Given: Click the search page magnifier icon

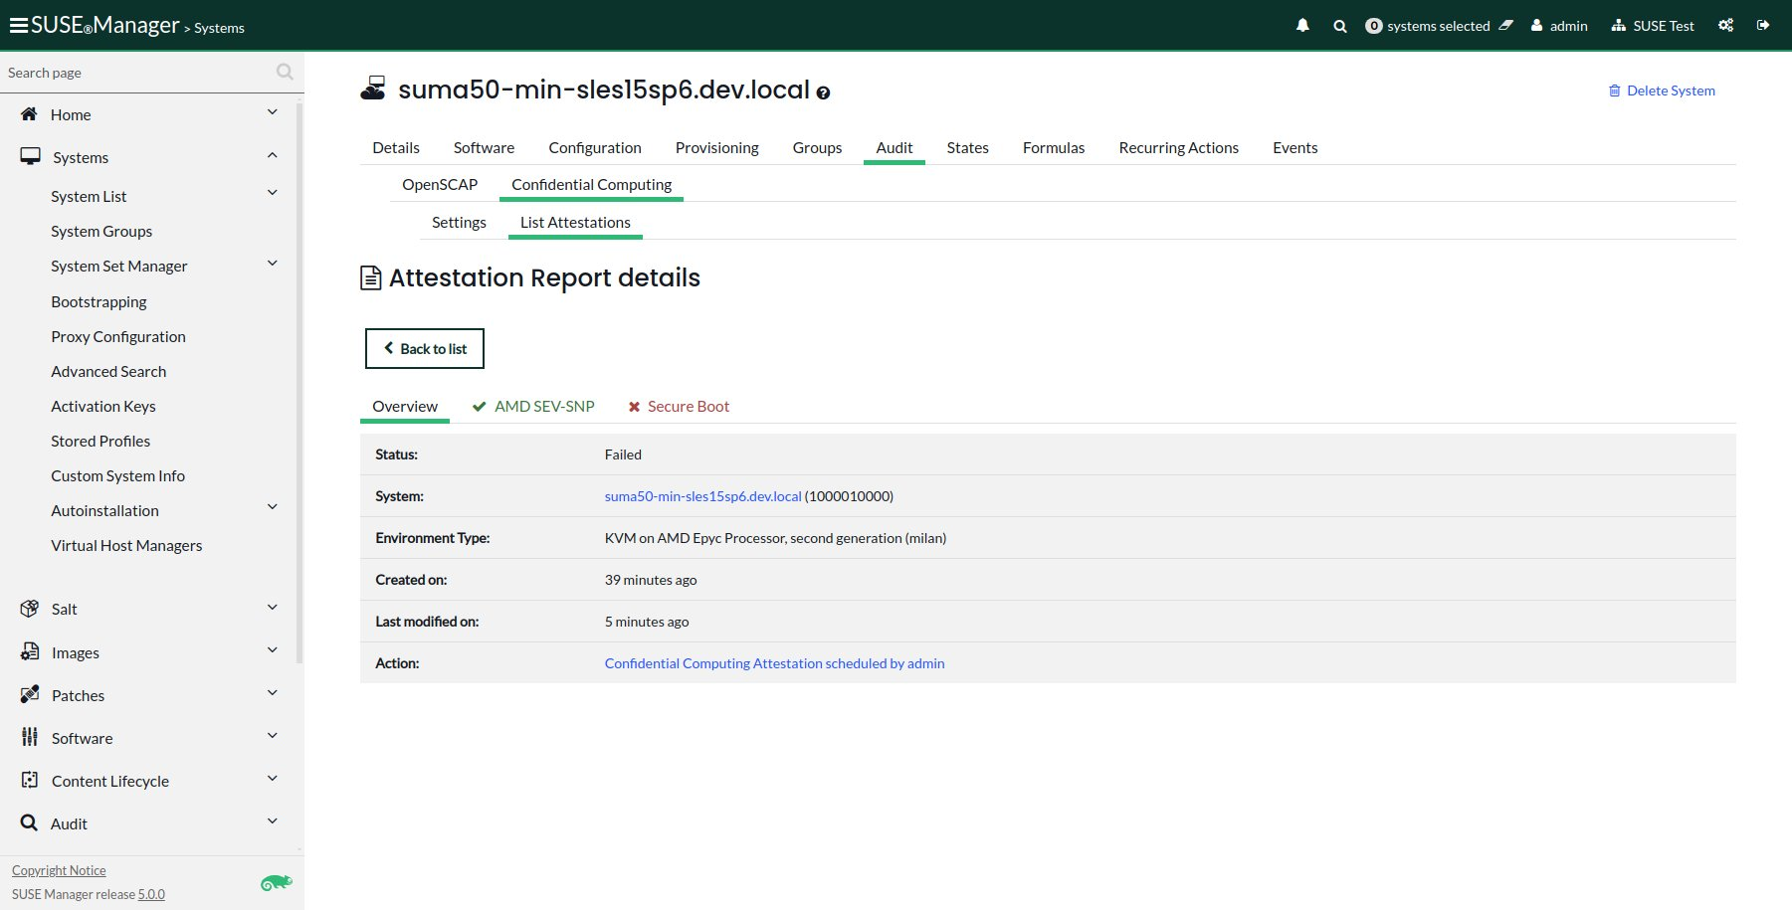Looking at the screenshot, I should pos(285,72).
